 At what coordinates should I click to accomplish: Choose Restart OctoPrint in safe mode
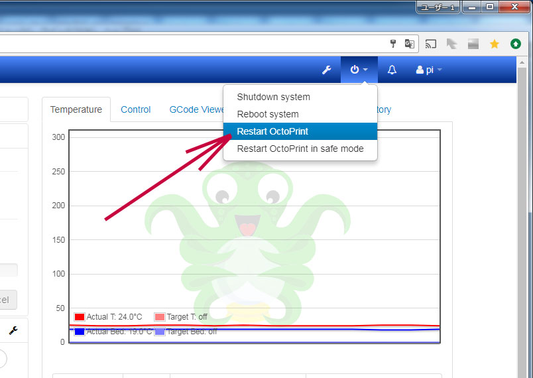coord(300,149)
